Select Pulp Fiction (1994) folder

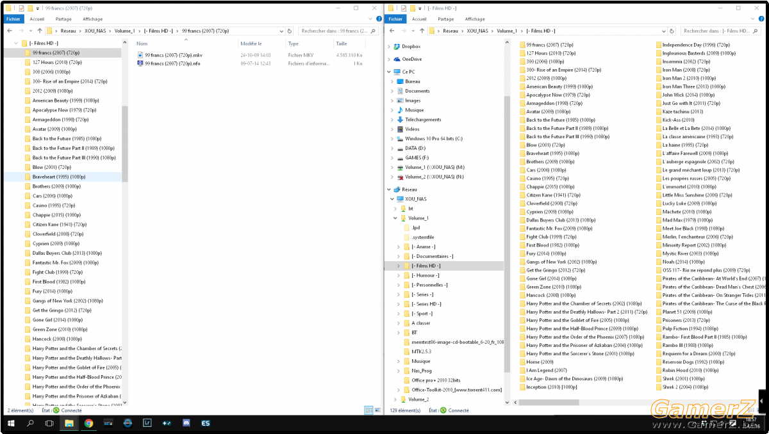pos(686,328)
